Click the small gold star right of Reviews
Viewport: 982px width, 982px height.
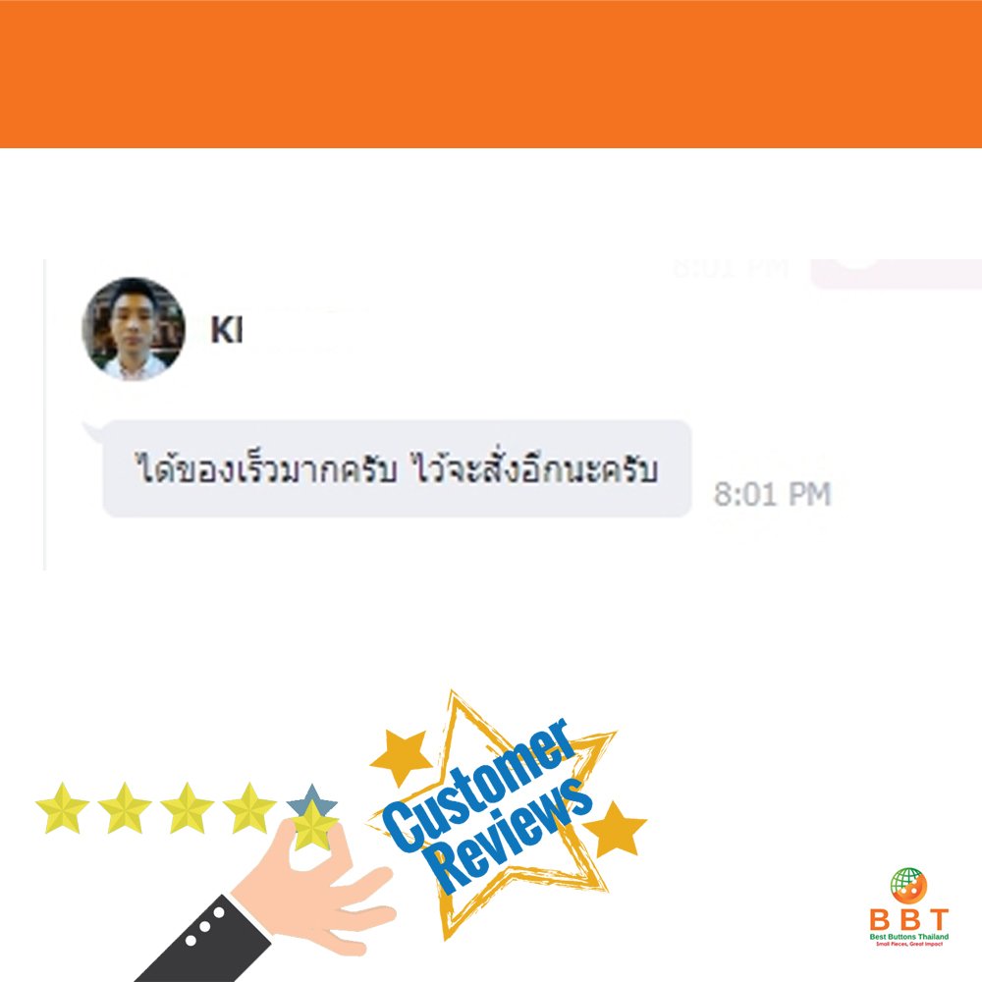tap(616, 830)
